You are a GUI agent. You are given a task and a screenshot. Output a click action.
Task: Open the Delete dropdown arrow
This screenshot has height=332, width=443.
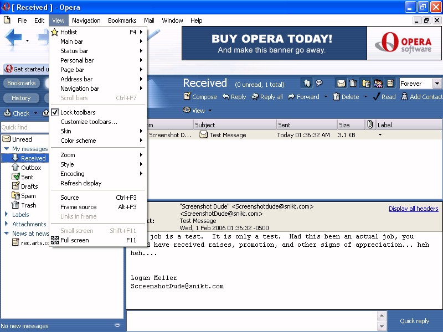point(365,97)
